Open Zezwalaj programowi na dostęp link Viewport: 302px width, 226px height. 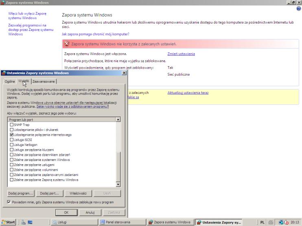coord(31,30)
